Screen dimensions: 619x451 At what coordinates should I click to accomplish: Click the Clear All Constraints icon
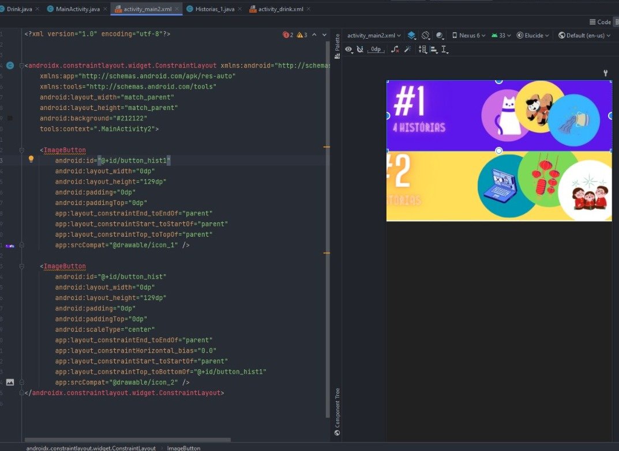click(x=395, y=50)
